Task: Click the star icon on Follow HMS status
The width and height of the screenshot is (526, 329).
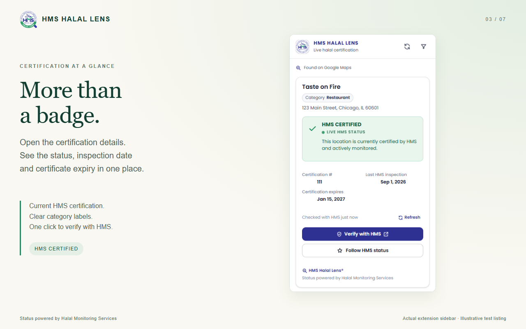Action: point(340,250)
